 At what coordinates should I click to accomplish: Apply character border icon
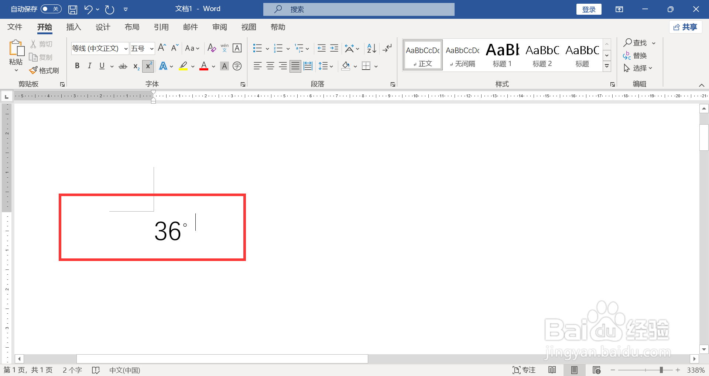click(x=237, y=48)
